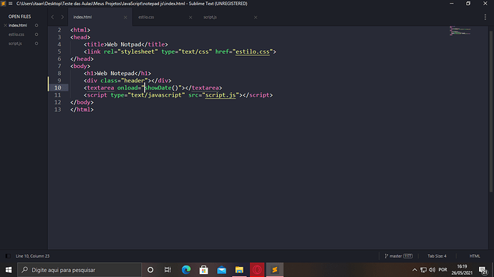Open Cortana circle on taskbar
The height and width of the screenshot is (277, 494).
pos(150,270)
